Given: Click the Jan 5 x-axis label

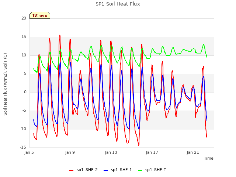Looking at the screenshot, I should coord(29,152).
